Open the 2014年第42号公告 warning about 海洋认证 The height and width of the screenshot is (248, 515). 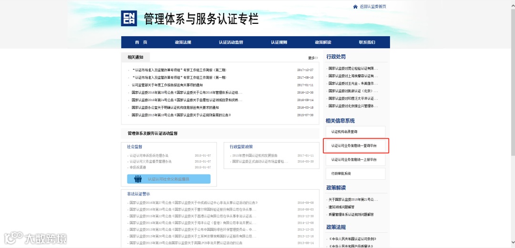click(193, 223)
